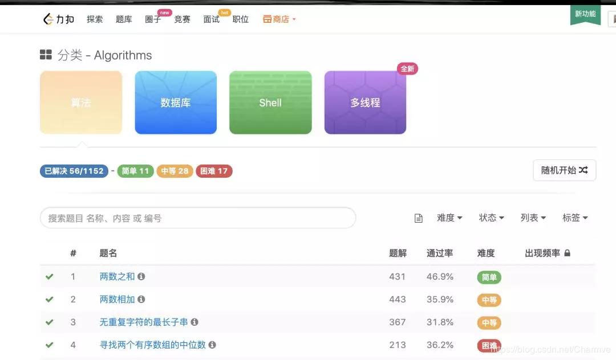Open the 难度 dropdown

(x=450, y=218)
